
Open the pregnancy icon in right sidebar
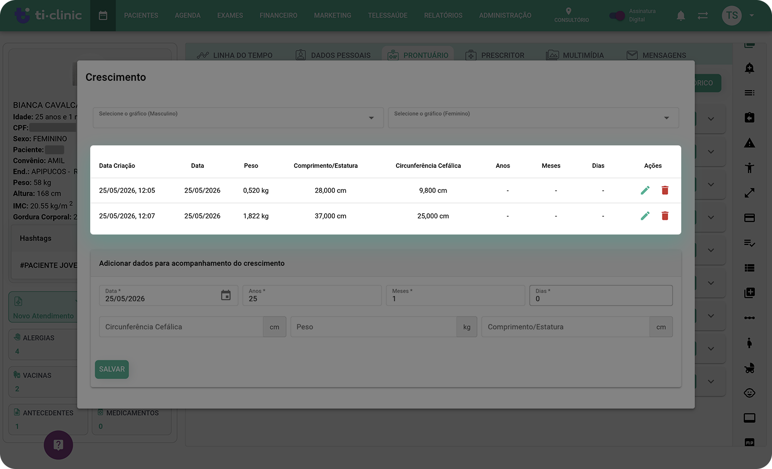(750, 343)
